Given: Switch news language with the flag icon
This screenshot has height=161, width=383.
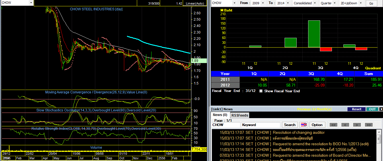Looking at the screenshot, I should point(304,125).
